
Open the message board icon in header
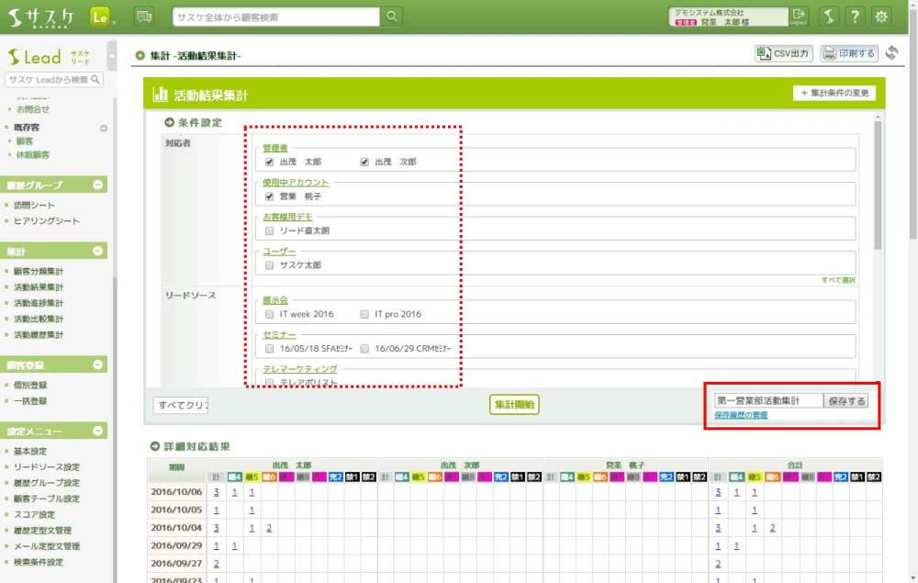143,17
